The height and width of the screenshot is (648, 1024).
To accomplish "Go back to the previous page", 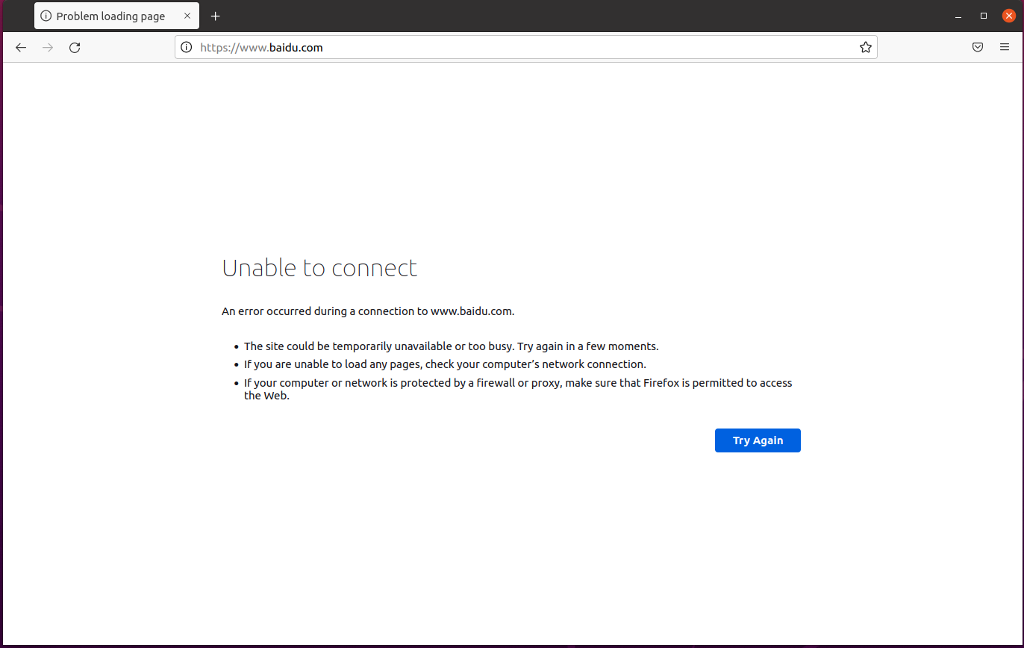I will click(x=21, y=48).
